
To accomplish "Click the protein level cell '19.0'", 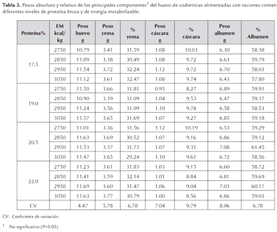I will (x=33, y=103).
